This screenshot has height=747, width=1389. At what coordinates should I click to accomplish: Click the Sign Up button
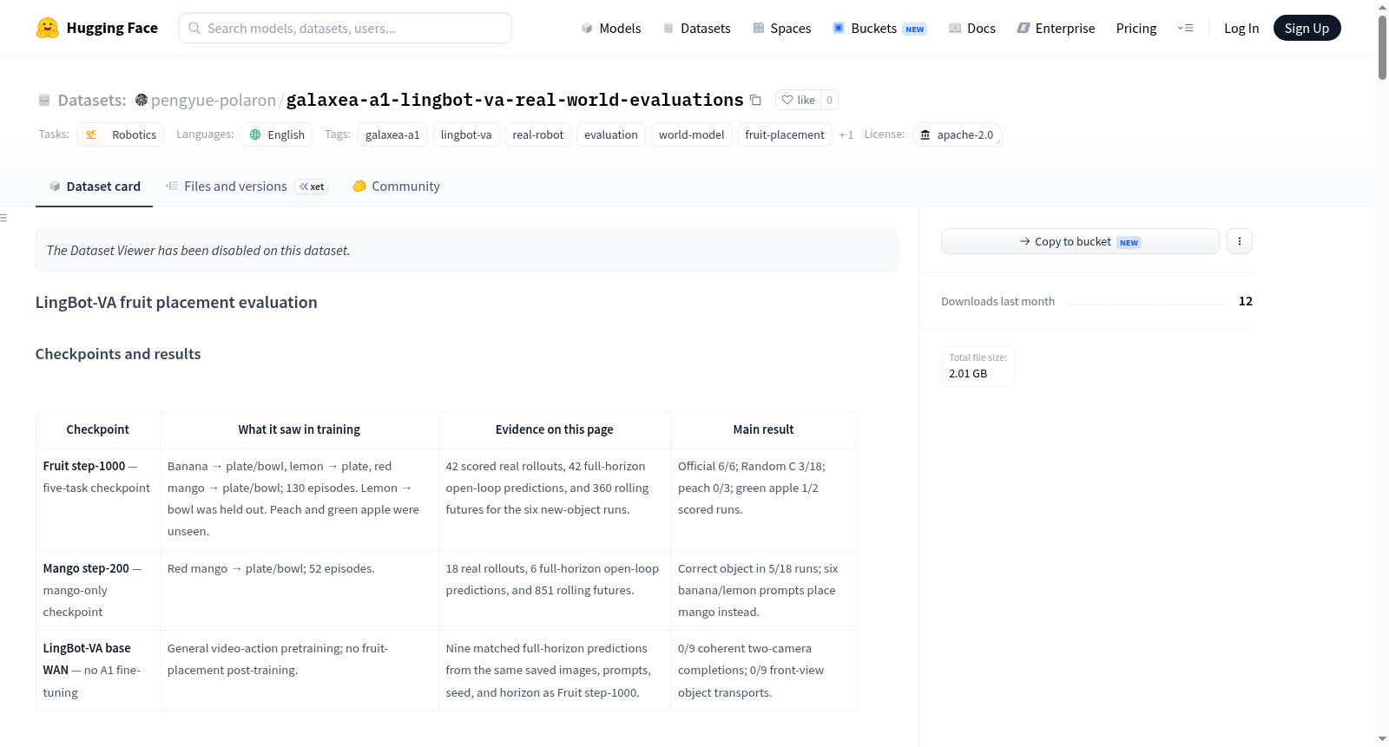click(1307, 28)
